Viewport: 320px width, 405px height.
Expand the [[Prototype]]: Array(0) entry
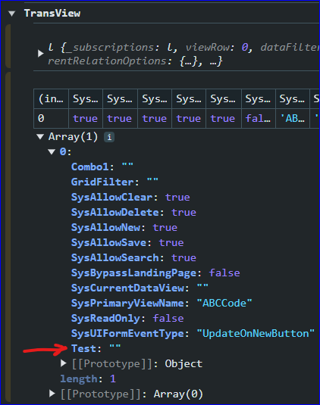click(x=52, y=394)
